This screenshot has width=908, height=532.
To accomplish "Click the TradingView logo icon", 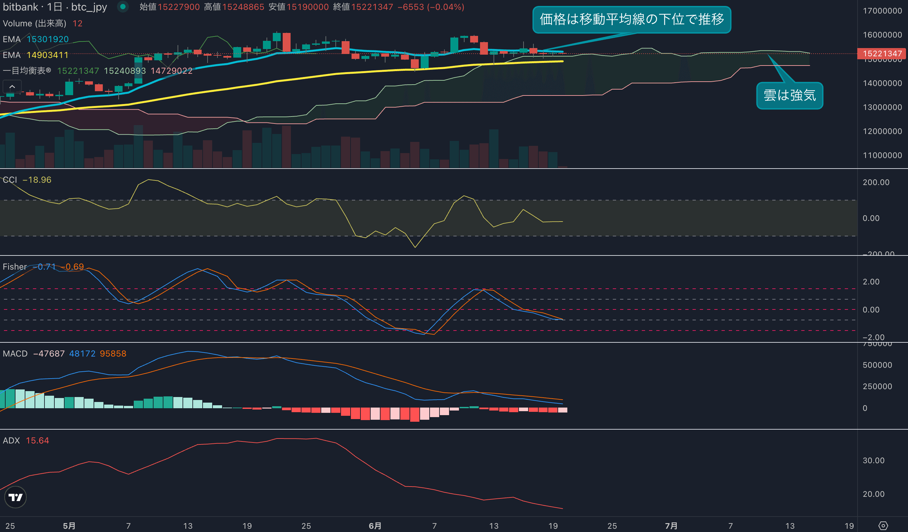I will 15,497.
